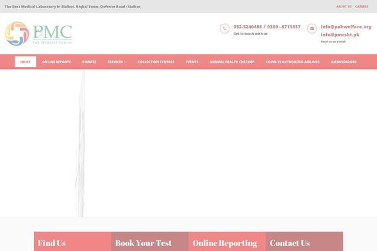
Task: Select the Contact Us box
Action: click(x=304, y=242)
